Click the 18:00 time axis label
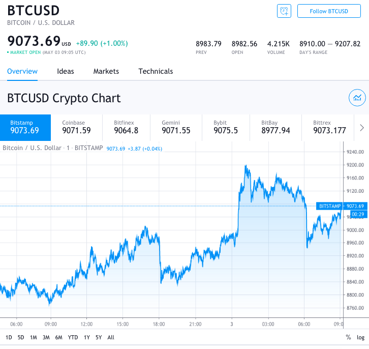This screenshot has height=349, width=369. click(x=159, y=324)
